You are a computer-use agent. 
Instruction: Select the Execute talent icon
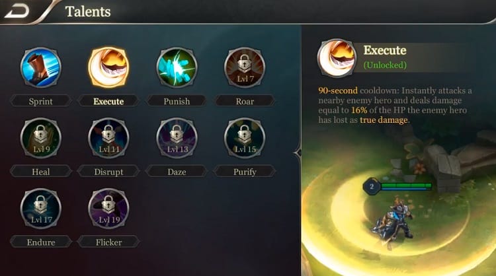coord(108,67)
